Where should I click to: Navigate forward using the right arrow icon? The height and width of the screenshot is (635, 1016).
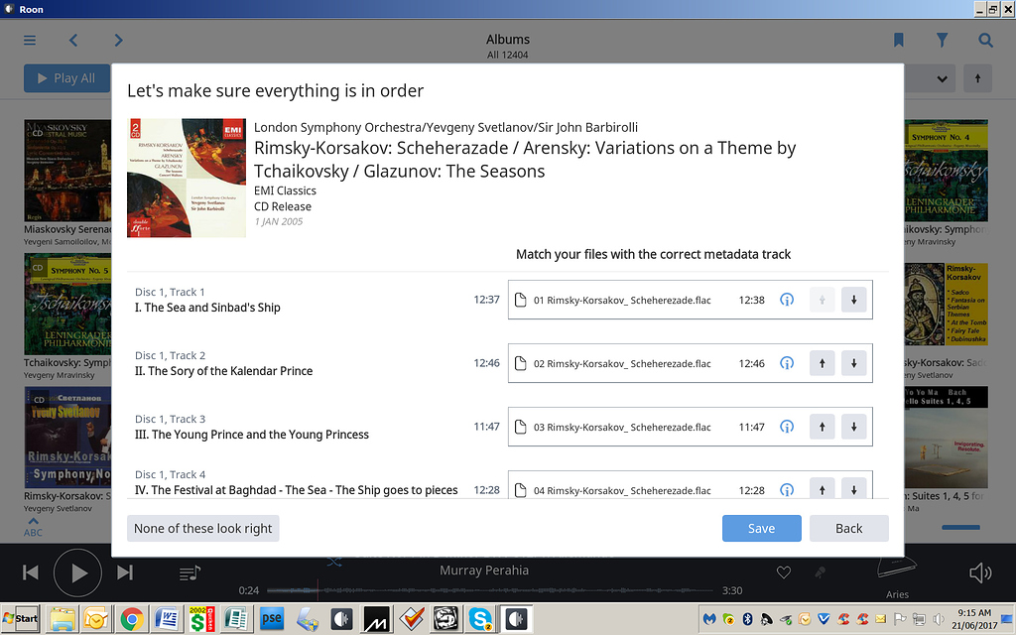pos(118,40)
